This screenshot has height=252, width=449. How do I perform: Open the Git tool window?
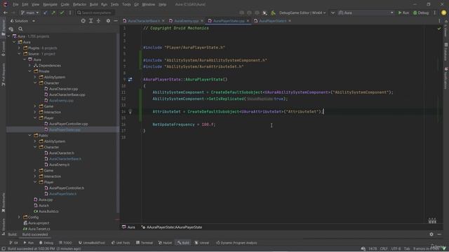click(13, 243)
